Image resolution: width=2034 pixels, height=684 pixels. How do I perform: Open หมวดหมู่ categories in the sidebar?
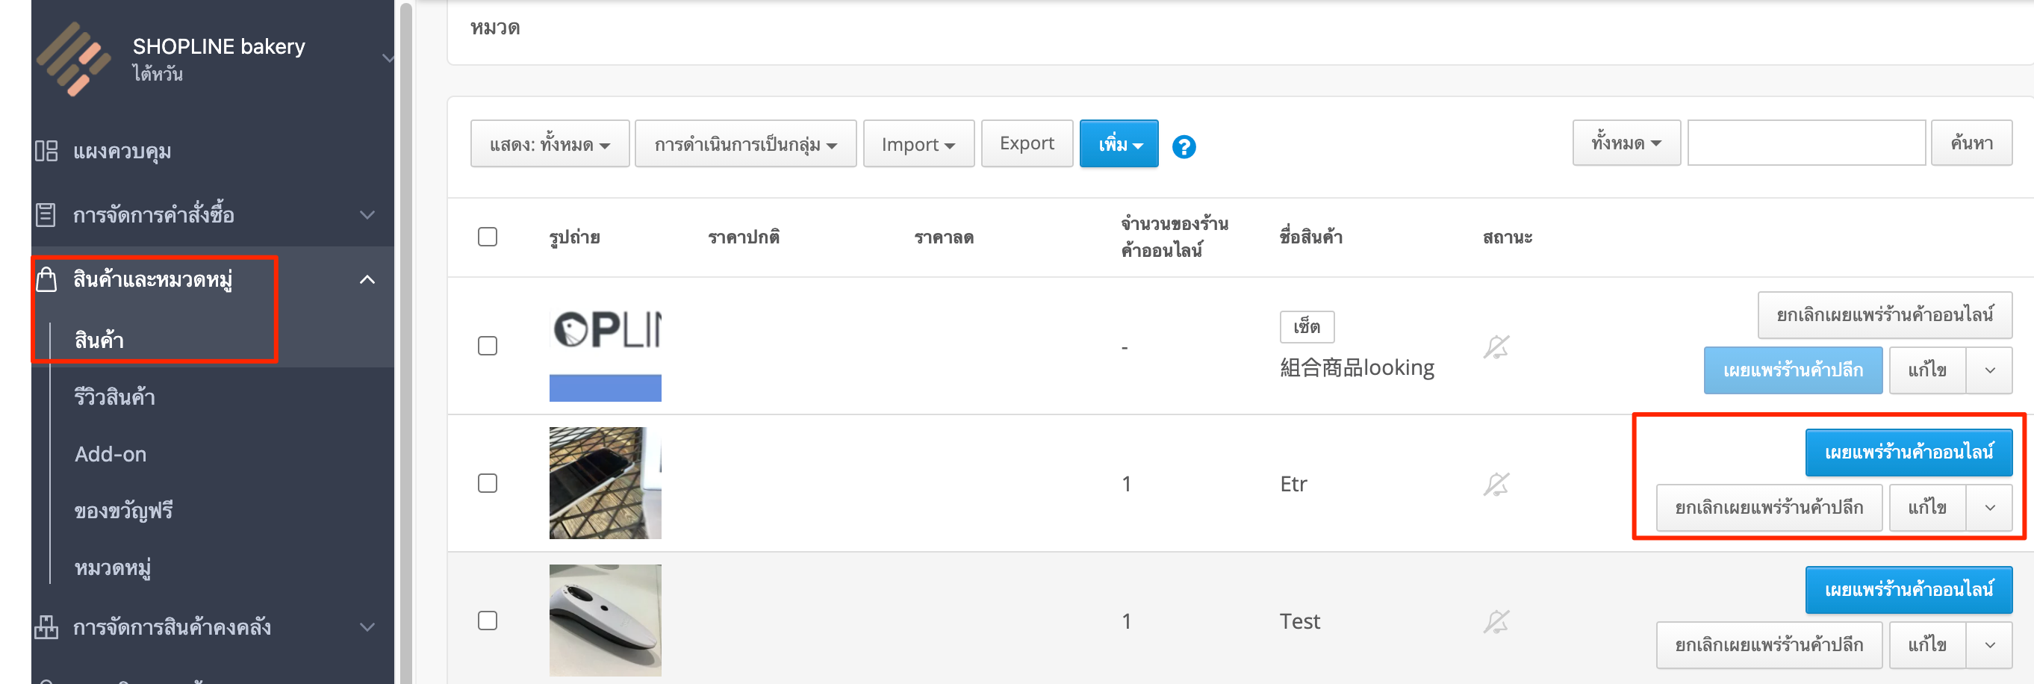click(113, 568)
